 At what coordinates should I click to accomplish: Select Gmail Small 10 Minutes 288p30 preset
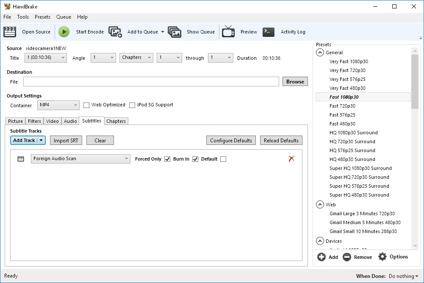click(363, 231)
